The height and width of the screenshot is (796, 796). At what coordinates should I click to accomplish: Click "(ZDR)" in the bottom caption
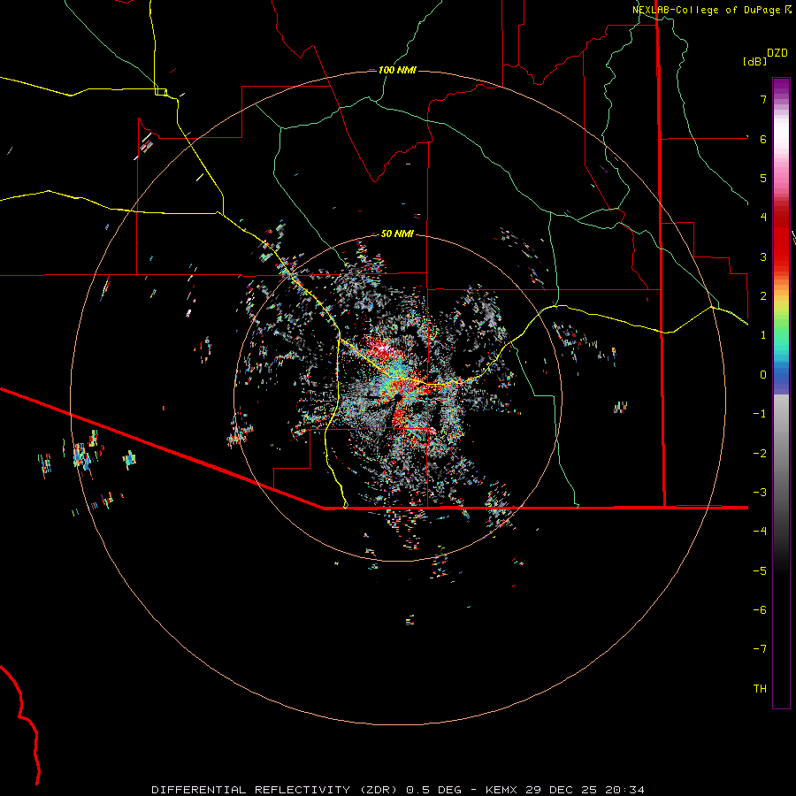click(x=380, y=790)
